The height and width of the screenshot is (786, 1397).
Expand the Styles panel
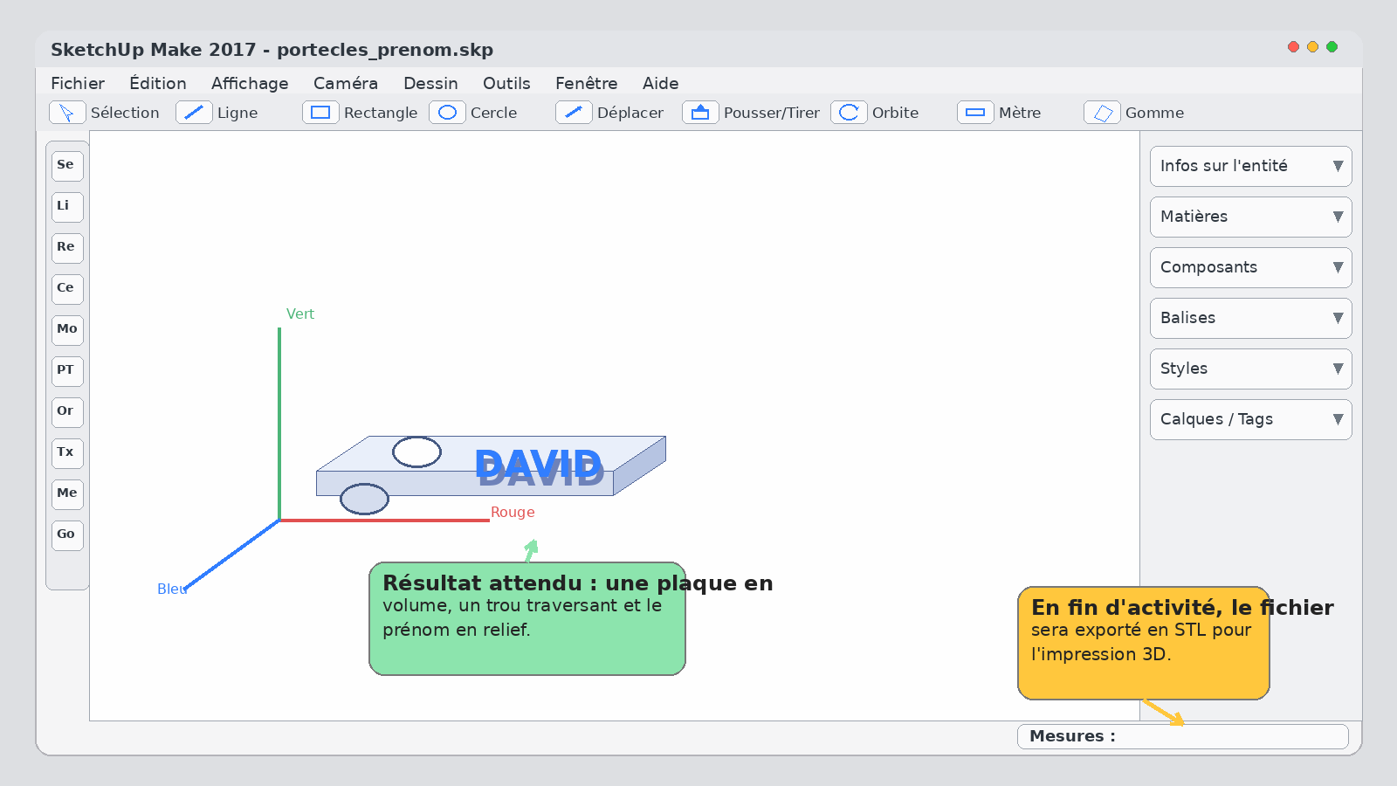(x=1250, y=369)
